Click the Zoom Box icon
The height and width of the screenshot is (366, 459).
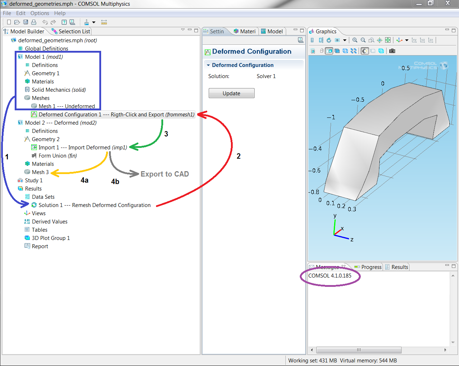point(371,40)
